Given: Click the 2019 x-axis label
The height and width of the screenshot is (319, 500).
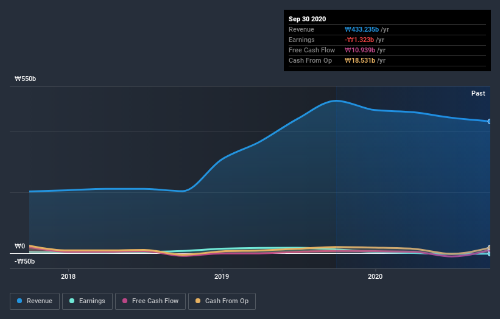Looking at the screenshot, I should tap(222, 276).
